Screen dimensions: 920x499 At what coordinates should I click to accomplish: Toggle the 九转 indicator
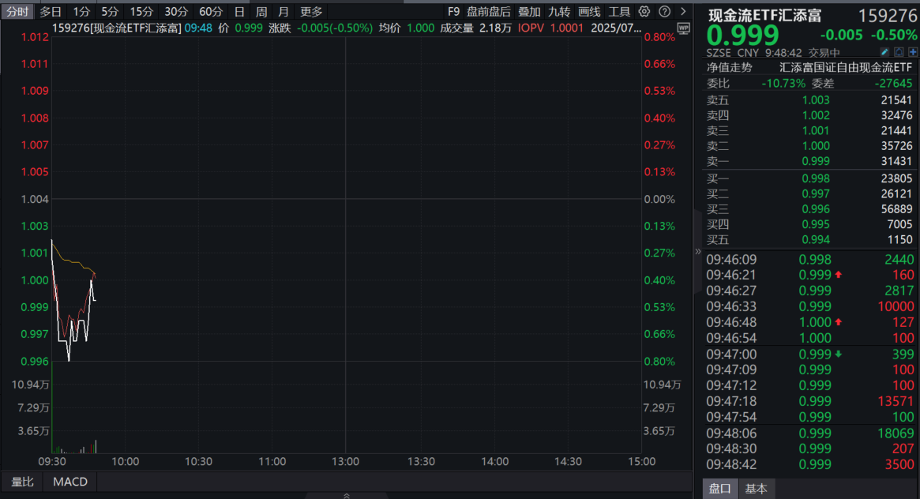[x=559, y=12]
